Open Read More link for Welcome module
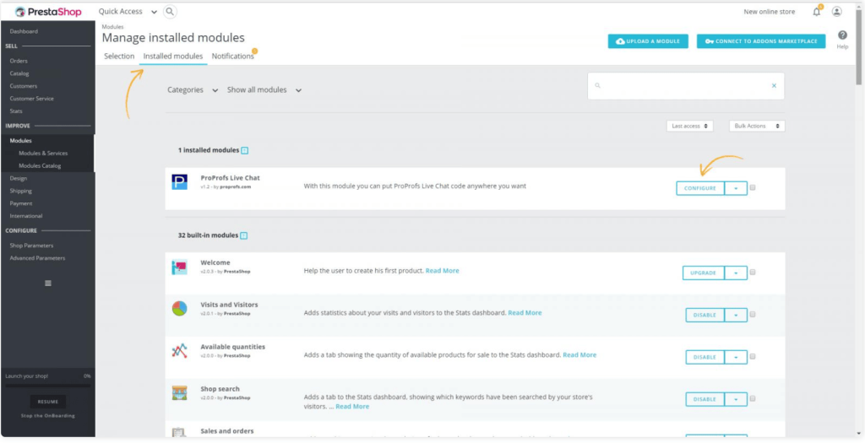Viewport: 865px width, 443px height. [x=443, y=271]
